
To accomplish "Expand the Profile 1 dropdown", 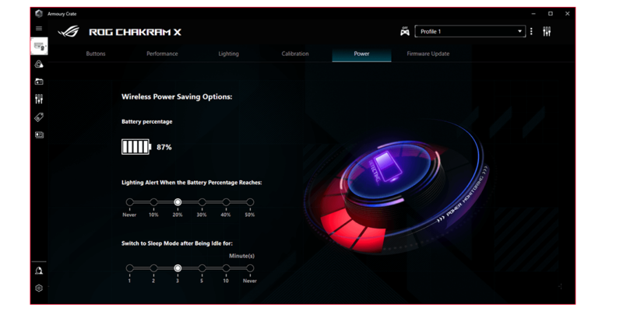I will tap(519, 31).
